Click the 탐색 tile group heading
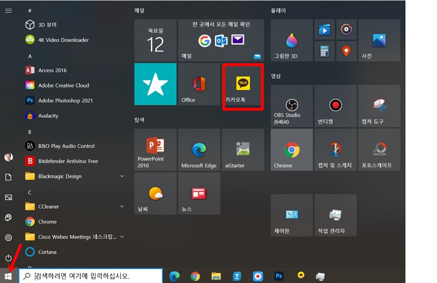437x283 pixels. click(139, 120)
